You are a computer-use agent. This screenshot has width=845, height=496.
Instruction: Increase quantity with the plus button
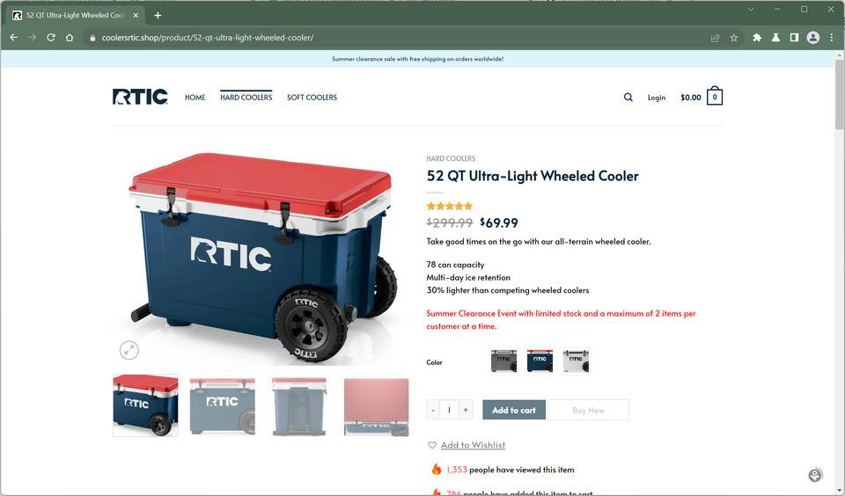(x=466, y=410)
